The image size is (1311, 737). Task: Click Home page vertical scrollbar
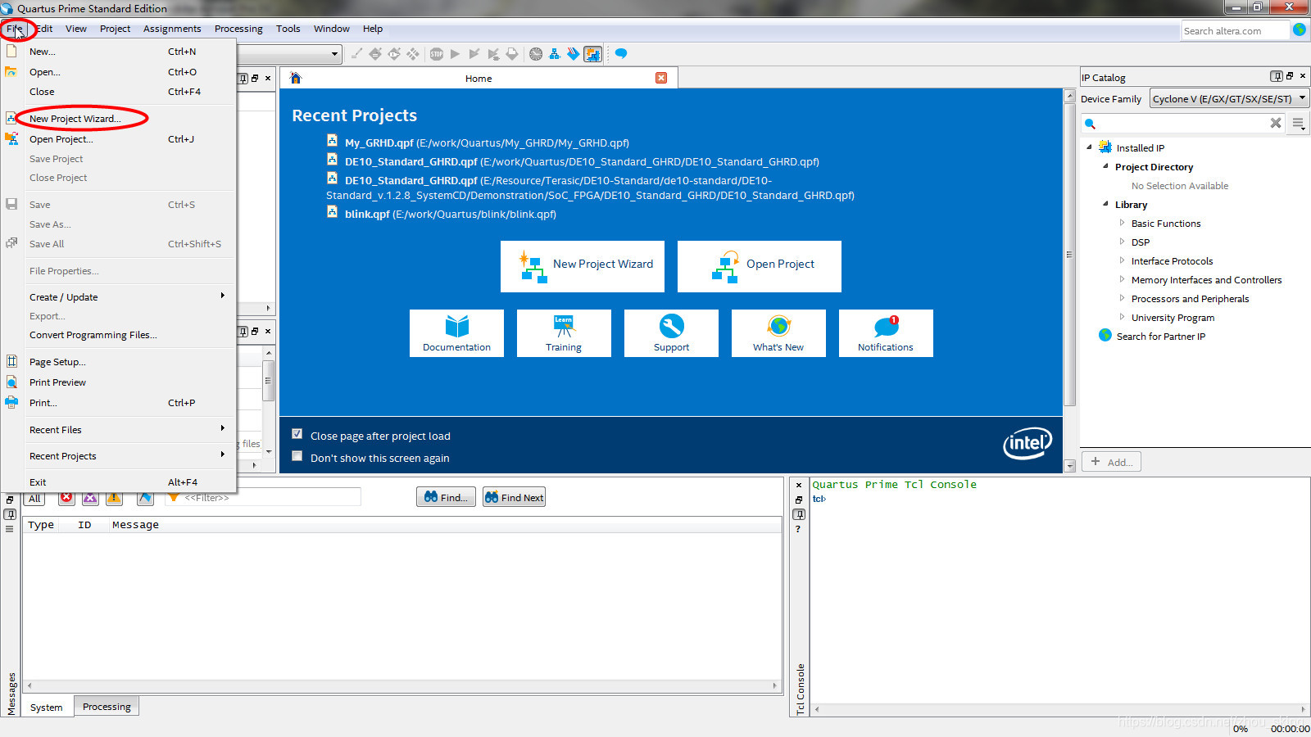point(1069,254)
